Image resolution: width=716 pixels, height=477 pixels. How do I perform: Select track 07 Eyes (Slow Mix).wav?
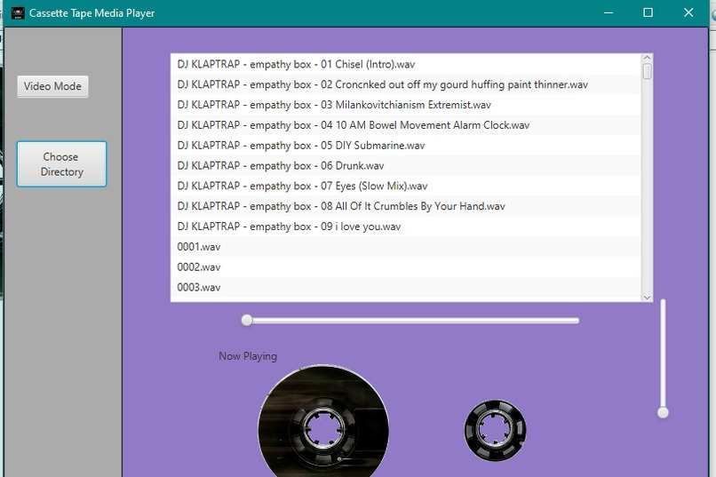click(405, 186)
